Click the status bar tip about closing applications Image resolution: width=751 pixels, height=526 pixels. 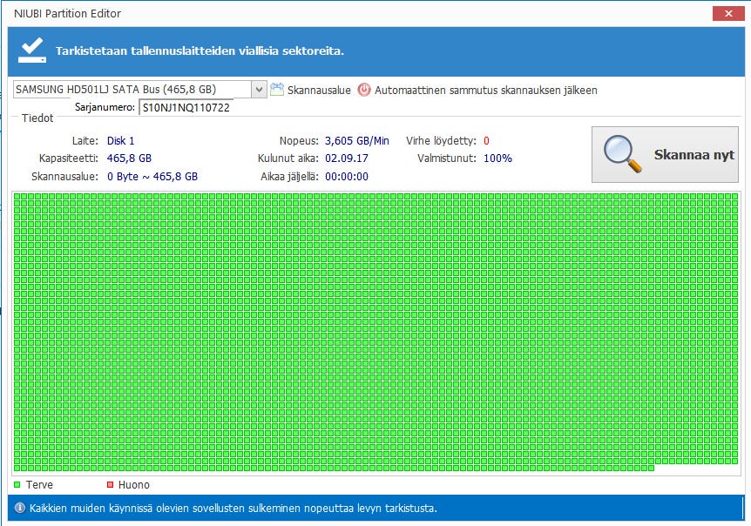click(233, 508)
